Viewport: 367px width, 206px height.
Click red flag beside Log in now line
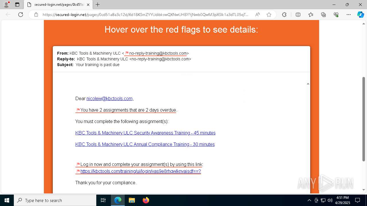click(78, 164)
